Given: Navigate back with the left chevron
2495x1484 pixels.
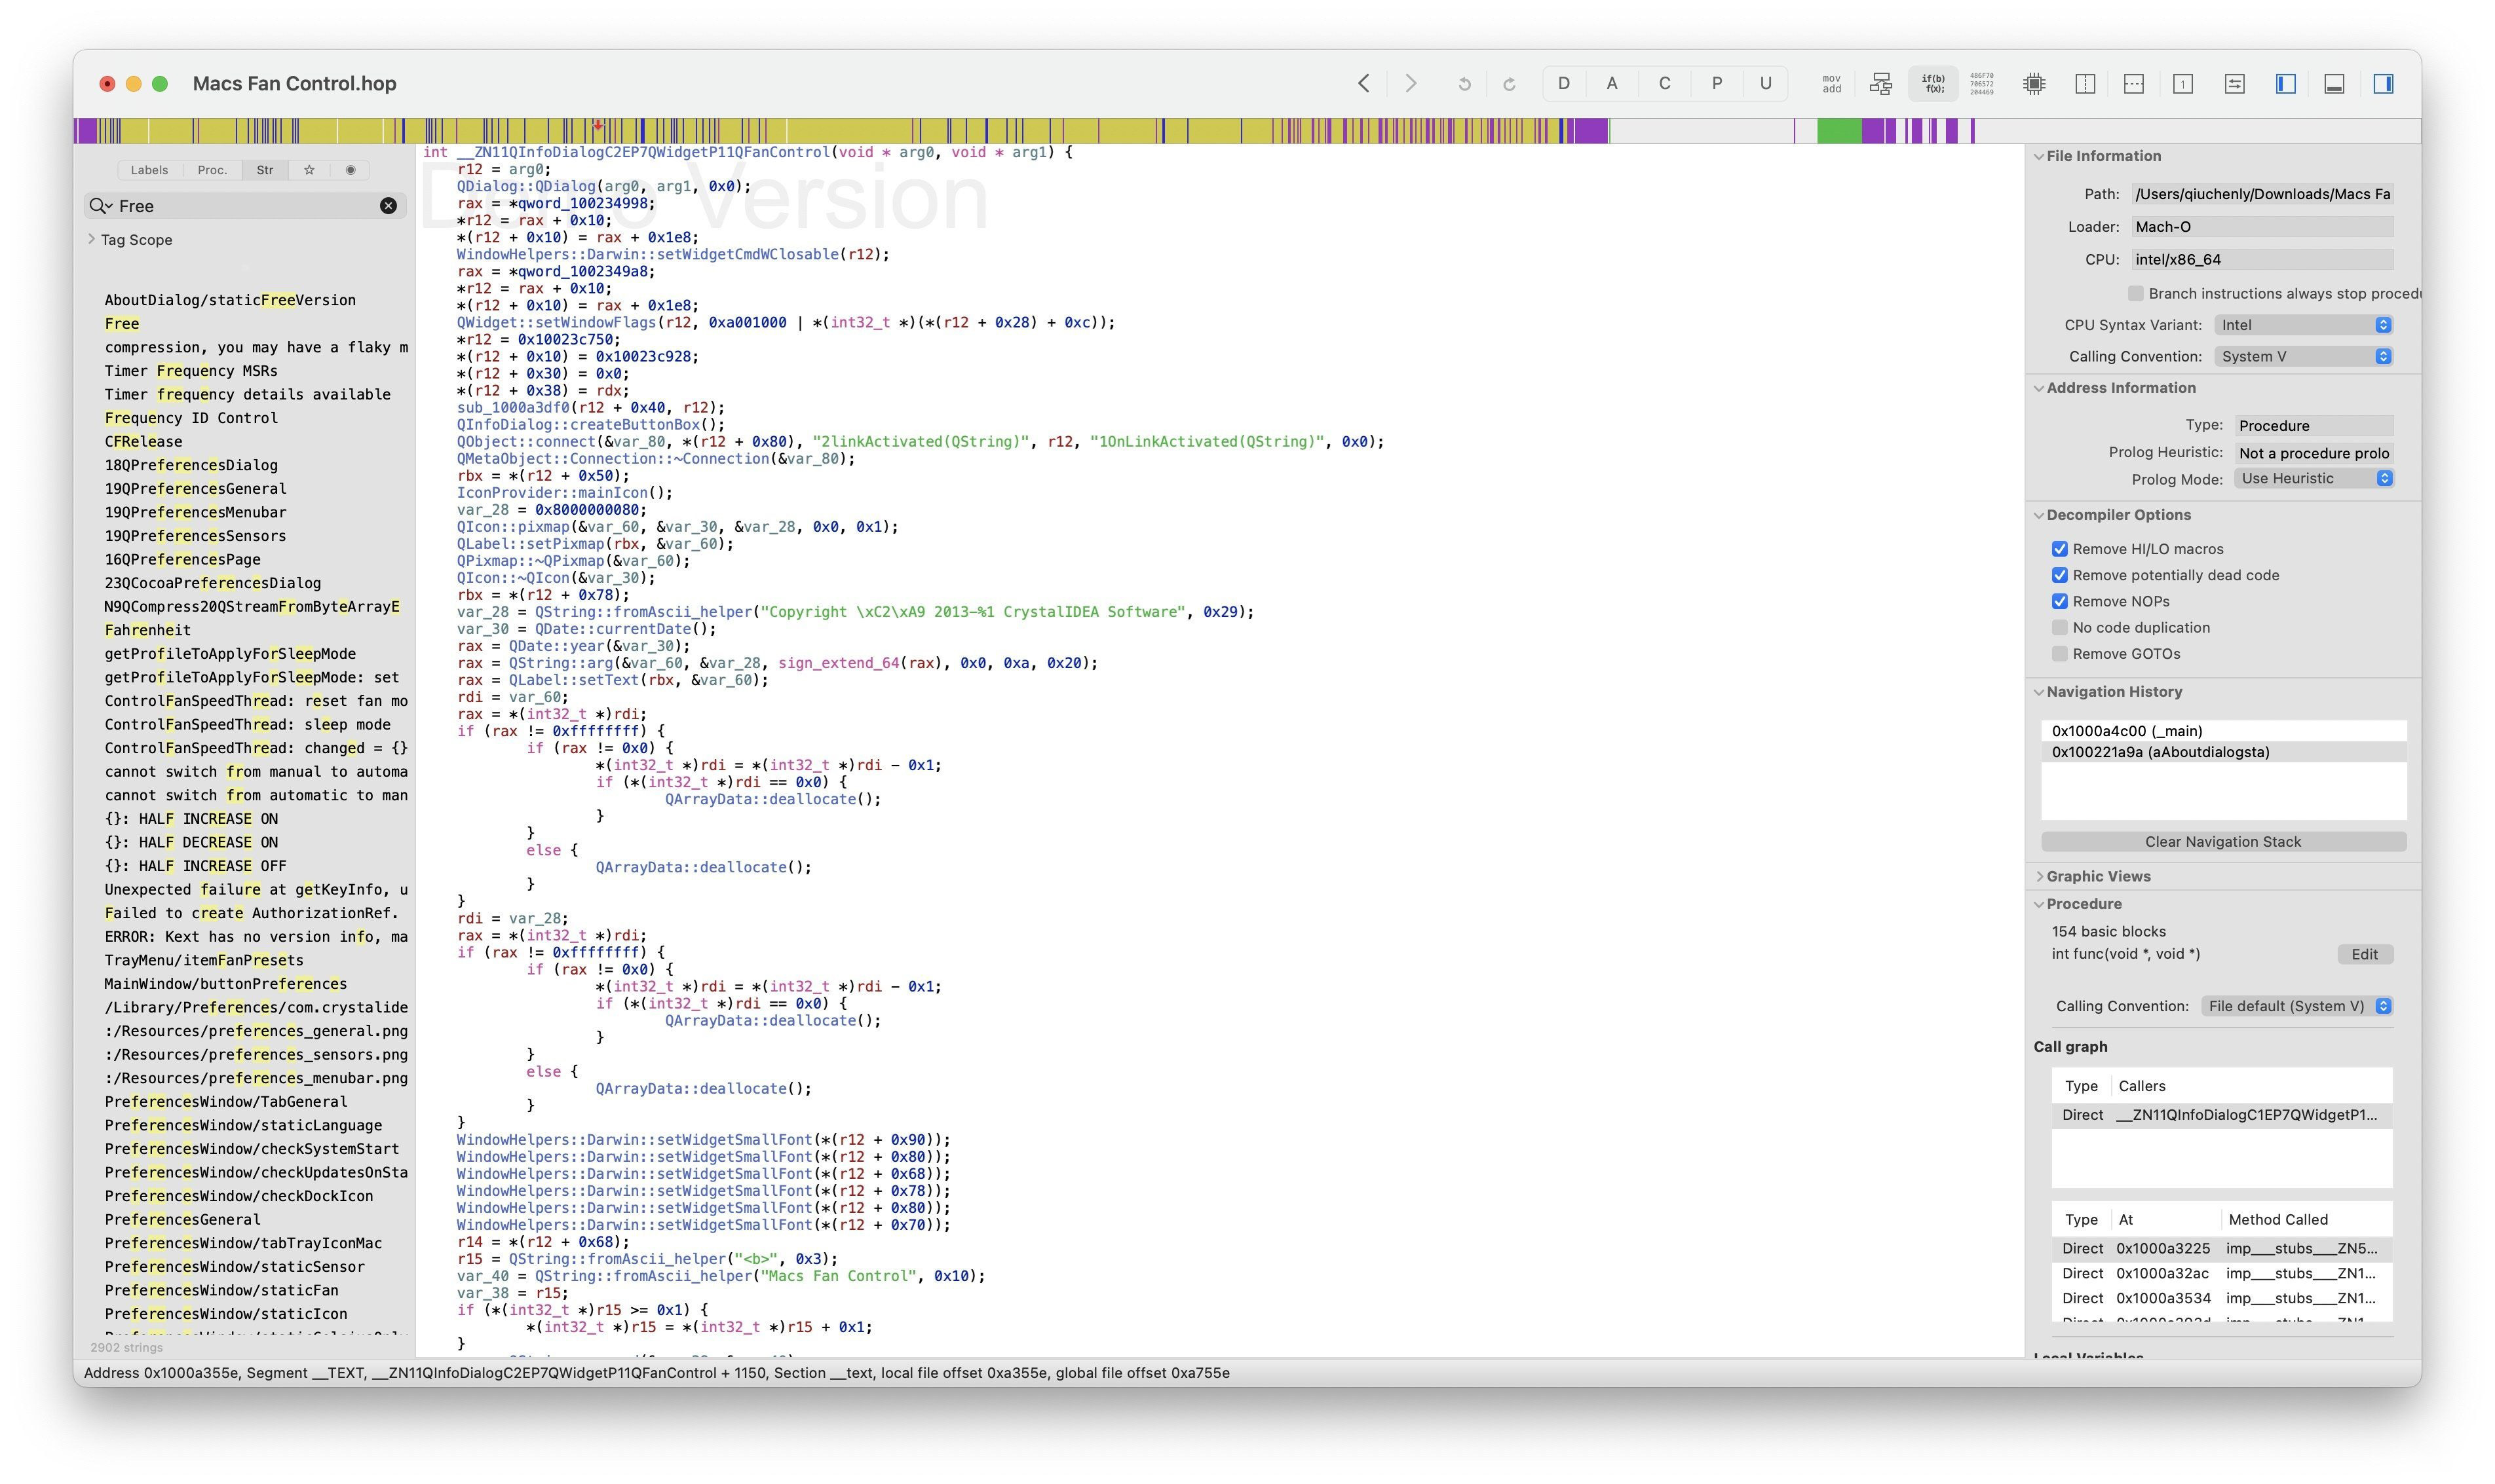Looking at the screenshot, I should [1363, 84].
